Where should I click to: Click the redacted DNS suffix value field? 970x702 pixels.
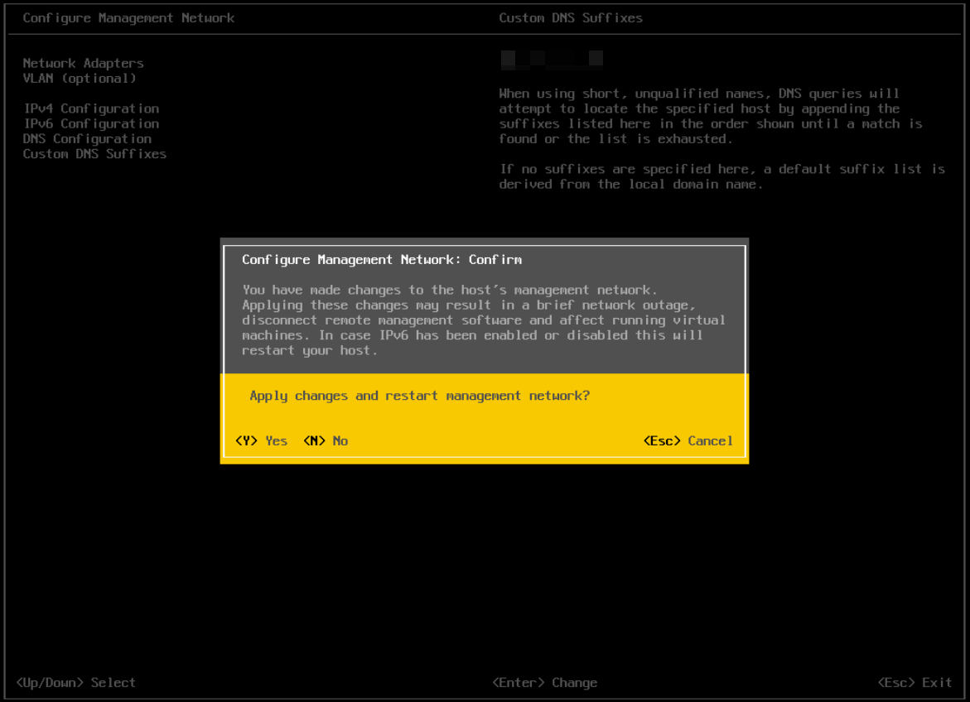tap(551, 59)
